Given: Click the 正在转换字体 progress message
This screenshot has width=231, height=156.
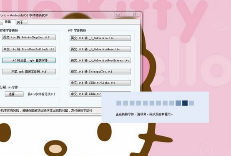Looking at the screenshot, I should [144, 114].
